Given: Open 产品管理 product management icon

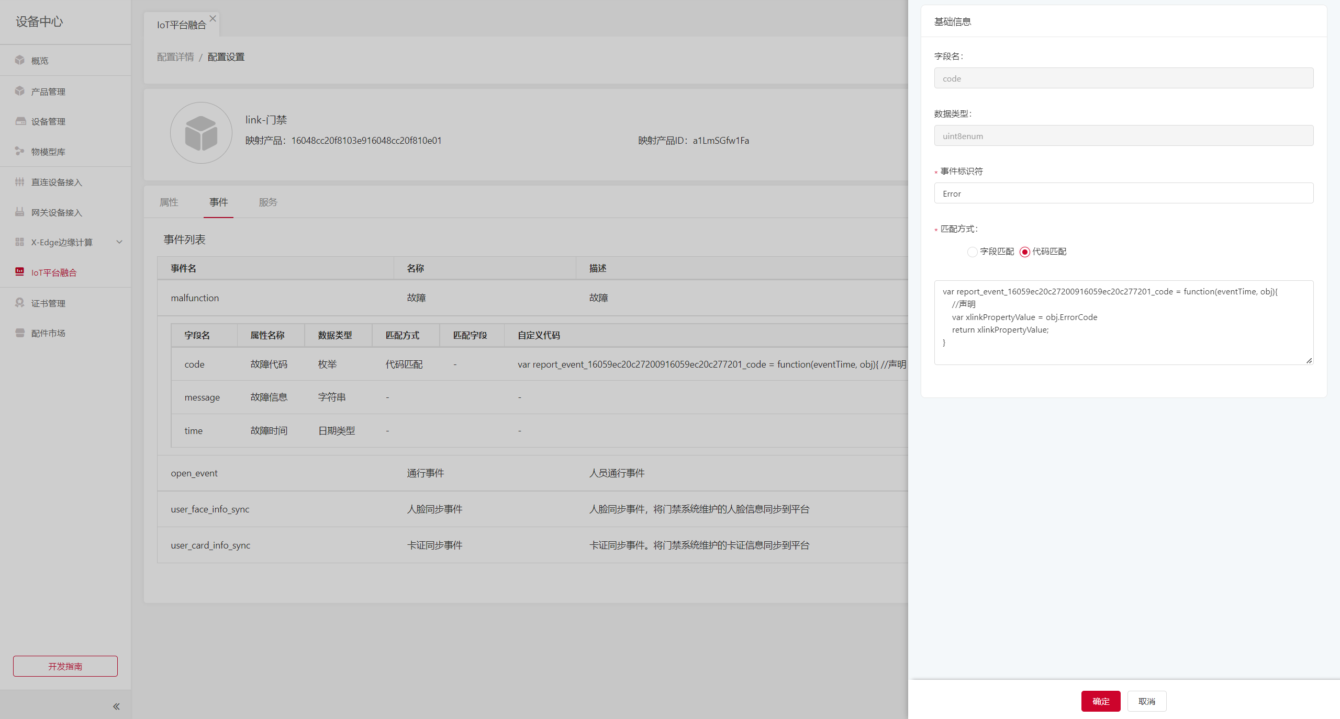Looking at the screenshot, I should click(20, 91).
